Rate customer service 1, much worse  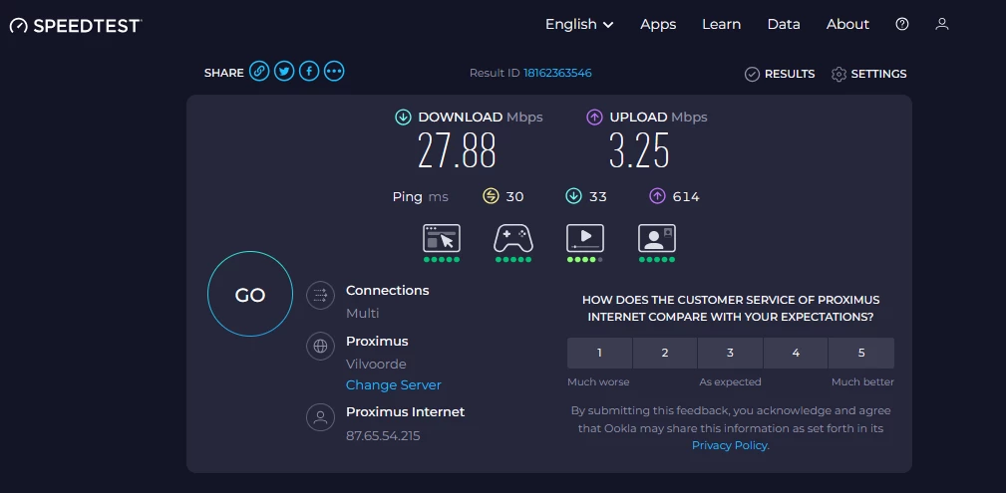599,353
